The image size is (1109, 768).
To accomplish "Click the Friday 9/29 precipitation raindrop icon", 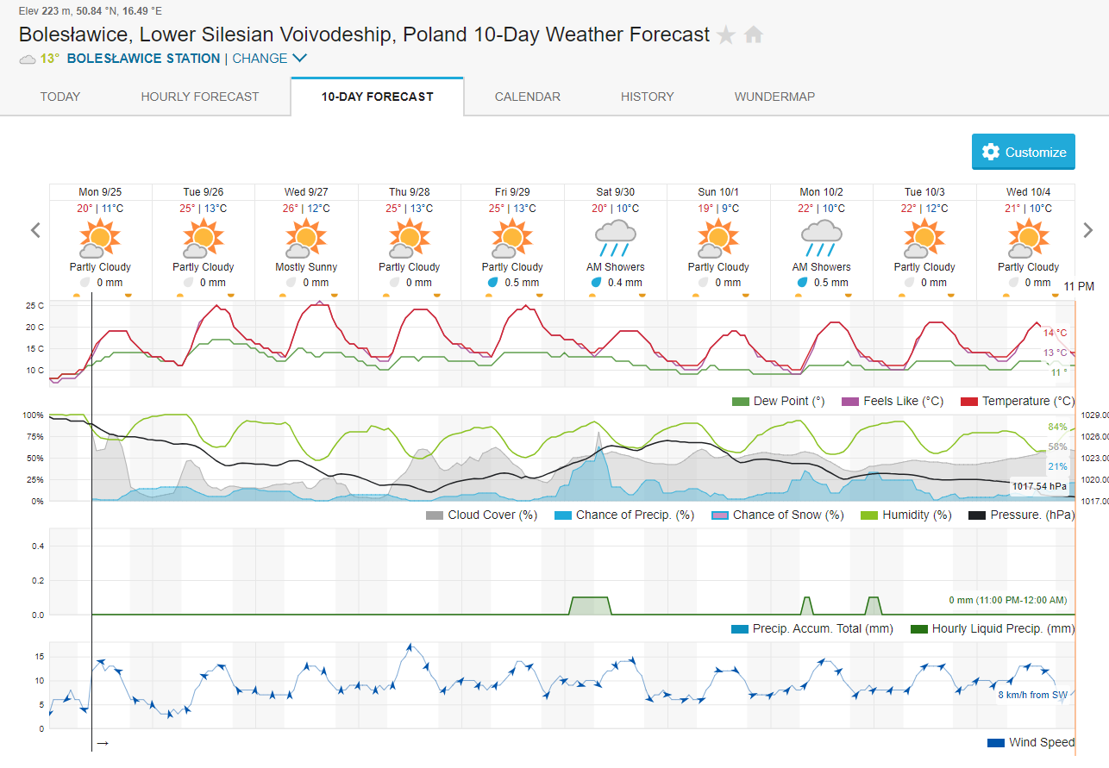I will pyautogui.click(x=492, y=283).
